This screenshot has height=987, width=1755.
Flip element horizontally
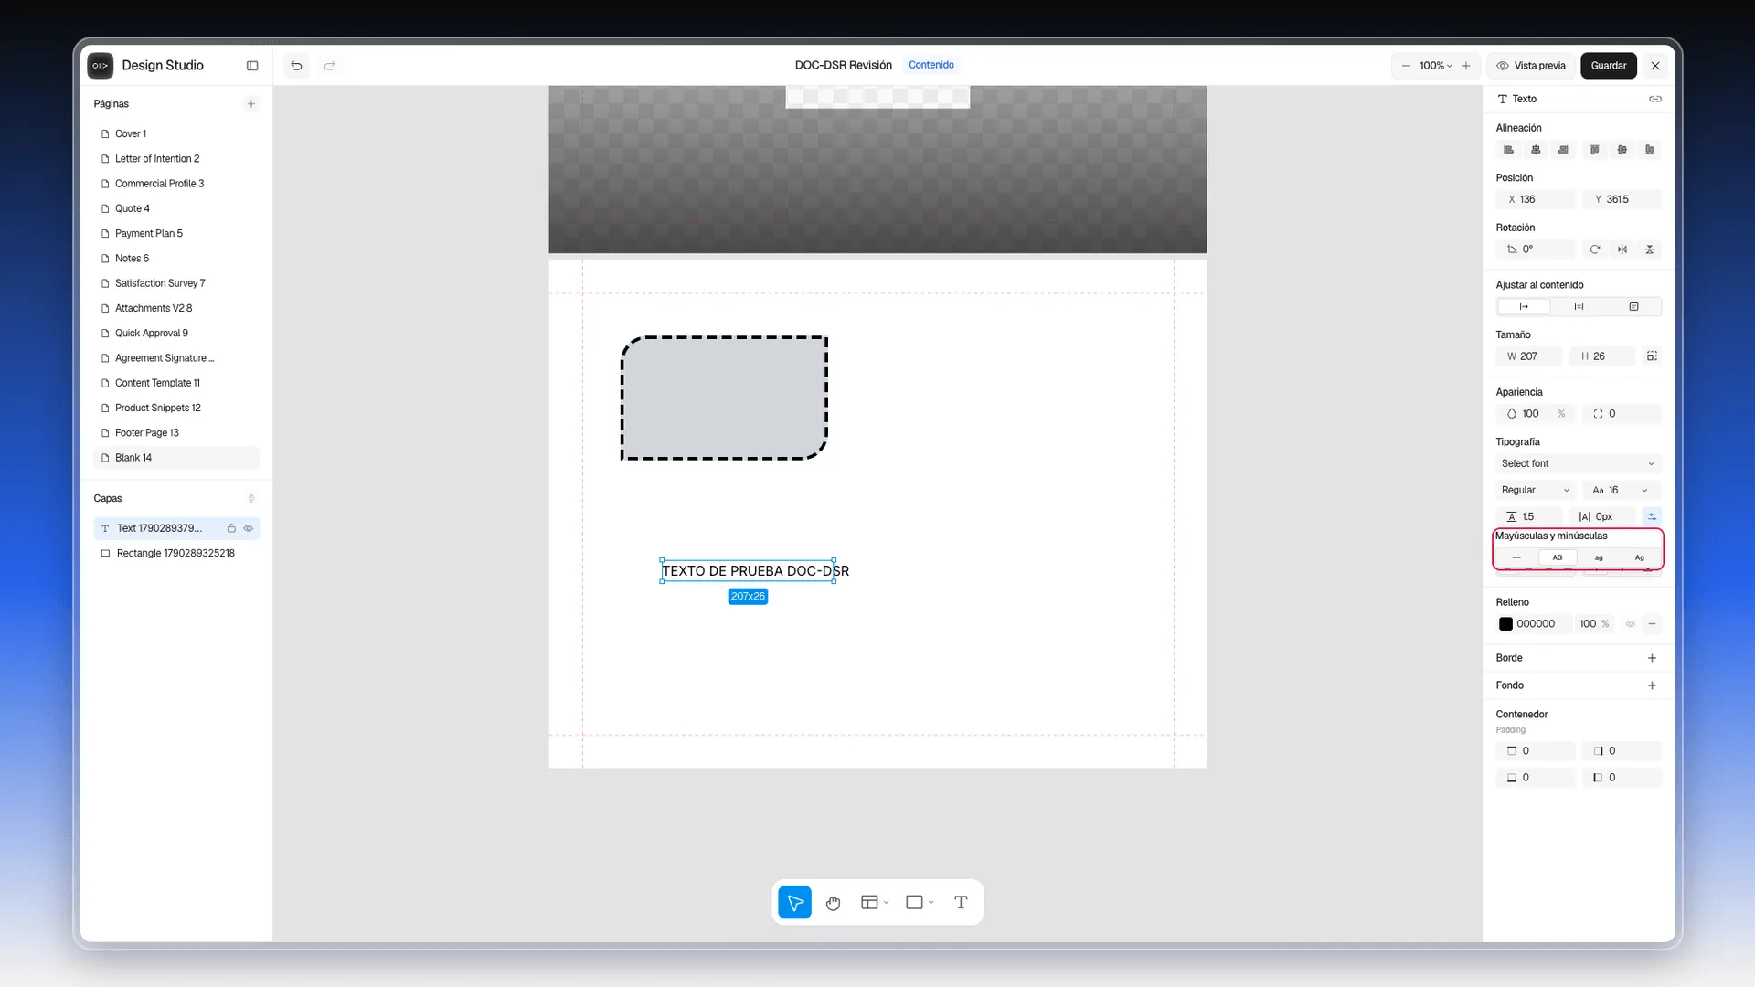[x=1622, y=249]
